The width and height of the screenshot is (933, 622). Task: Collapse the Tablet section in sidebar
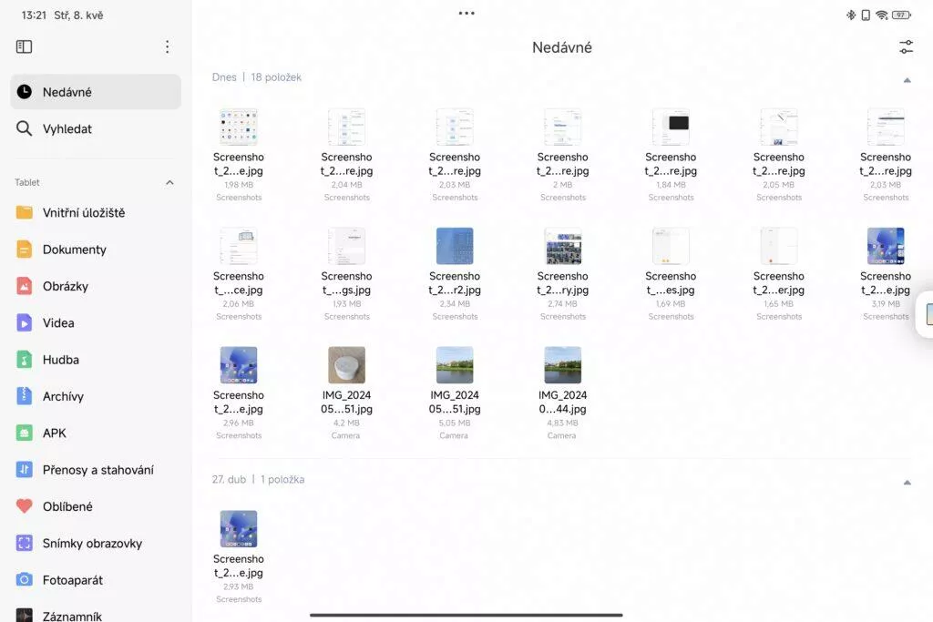[169, 182]
